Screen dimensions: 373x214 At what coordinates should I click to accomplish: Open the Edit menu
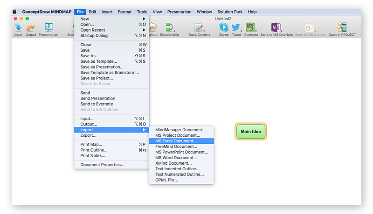coord(92,12)
